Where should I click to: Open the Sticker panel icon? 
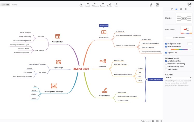[186, 9]
